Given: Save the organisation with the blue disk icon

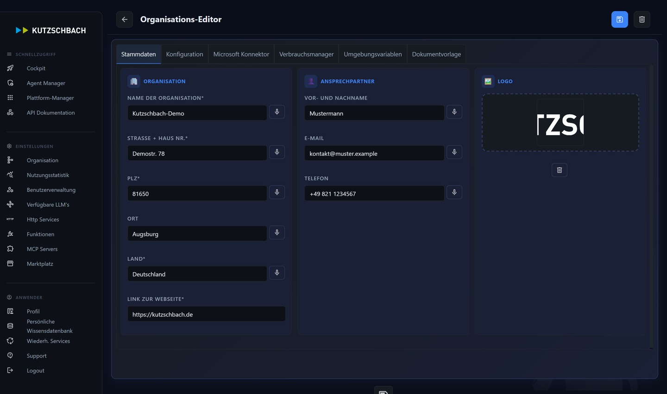Looking at the screenshot, I should 620,19.
